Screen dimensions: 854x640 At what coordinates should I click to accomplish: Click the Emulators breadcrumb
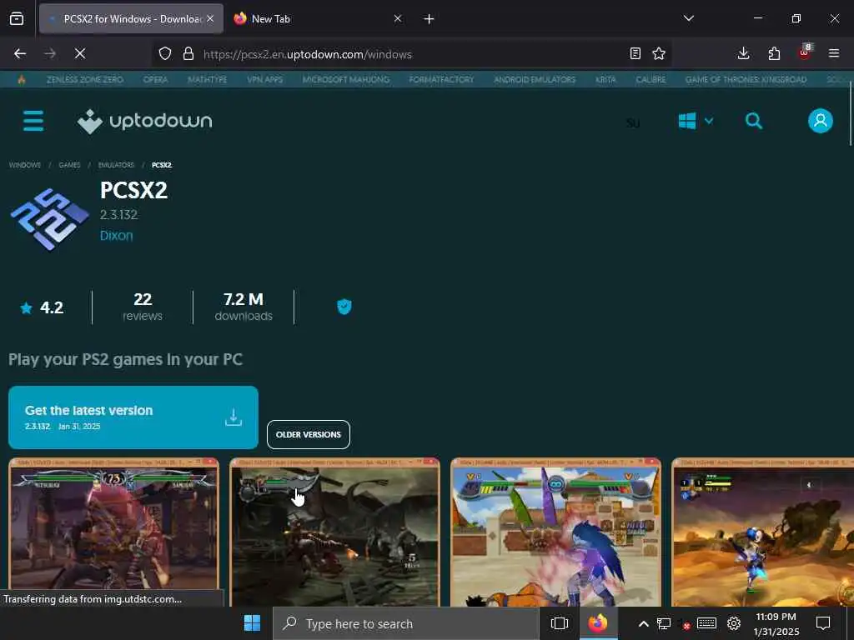pyautogui.click(x=116, y=165)
